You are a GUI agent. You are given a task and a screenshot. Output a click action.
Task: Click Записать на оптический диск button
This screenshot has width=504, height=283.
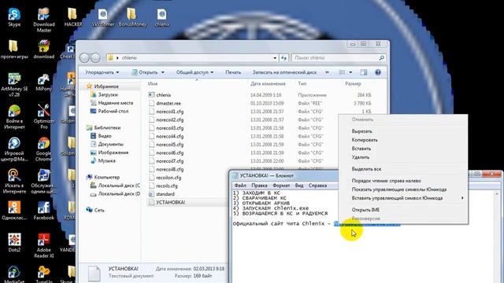(284, 72)
